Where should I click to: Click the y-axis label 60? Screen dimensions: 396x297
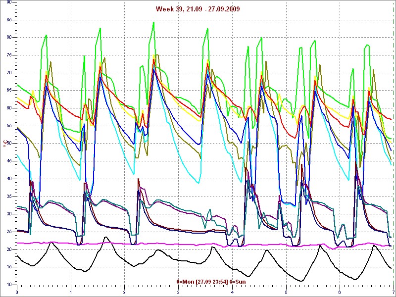[8, 108]
